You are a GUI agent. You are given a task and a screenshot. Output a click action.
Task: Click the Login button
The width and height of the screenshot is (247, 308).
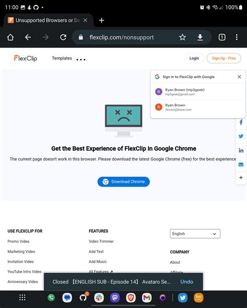(x=194, y=58)
